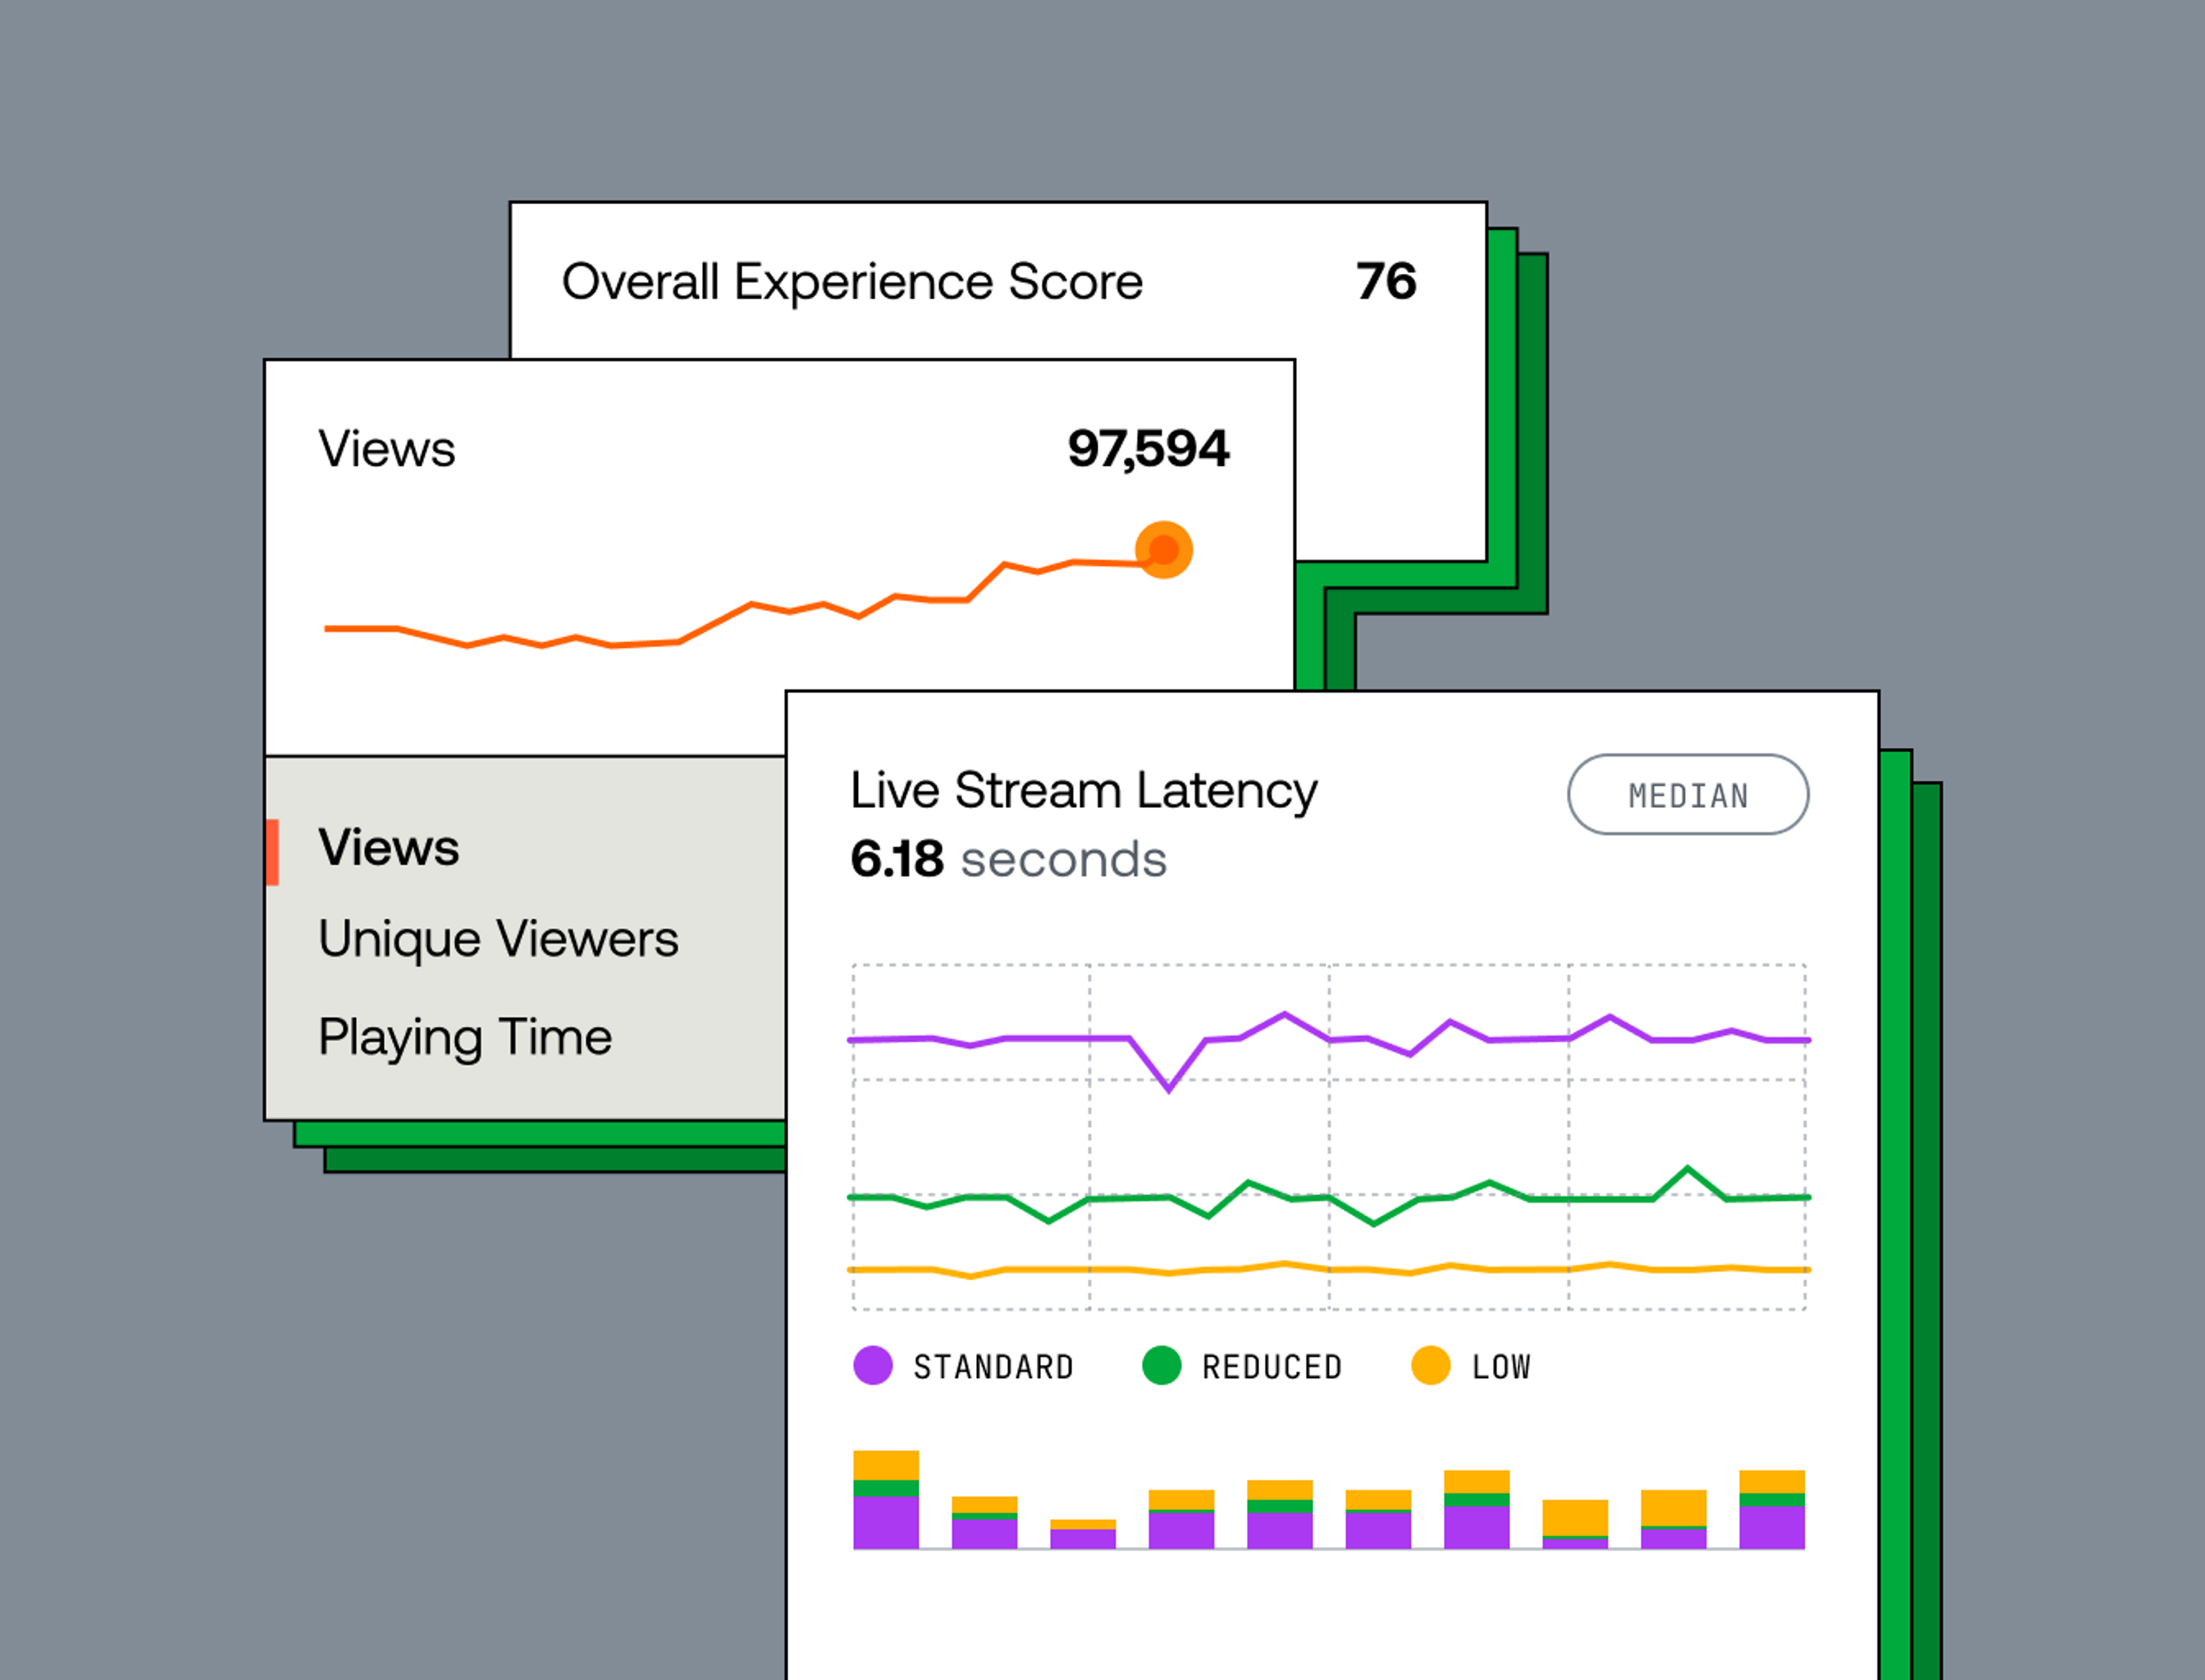The image size is (2205, 1680).
Task: Click the green REDUCED legend dot
Action: [x=1161, y=1366]
